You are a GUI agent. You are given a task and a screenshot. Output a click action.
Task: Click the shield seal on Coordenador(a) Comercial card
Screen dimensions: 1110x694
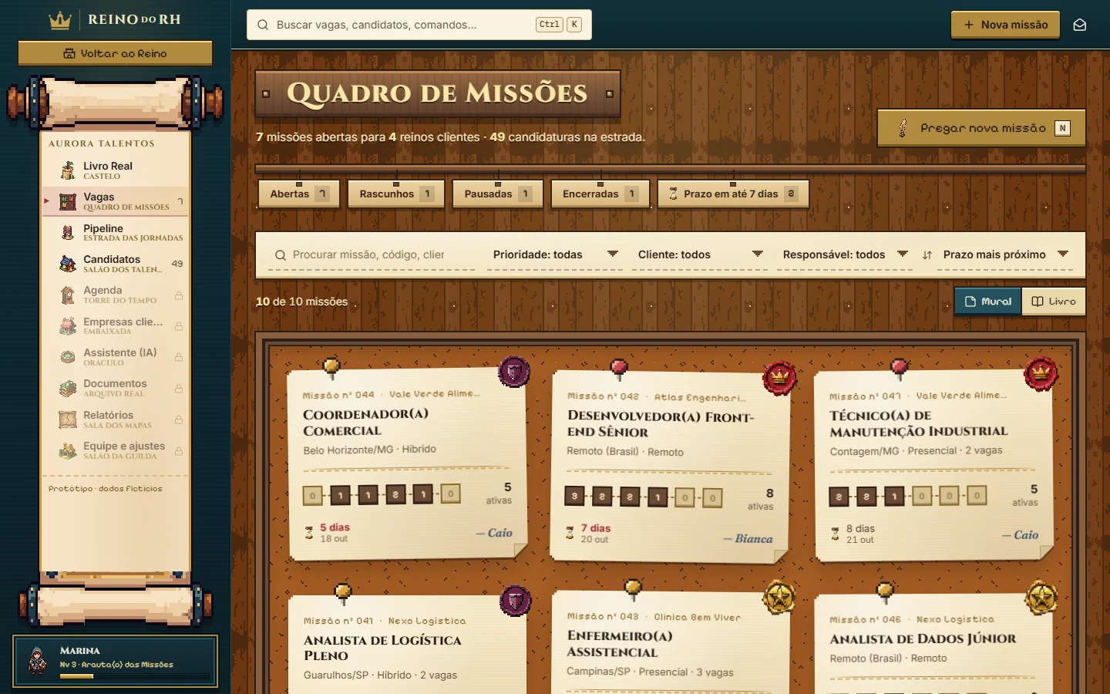pyautogui.click(x=514, y=372)
